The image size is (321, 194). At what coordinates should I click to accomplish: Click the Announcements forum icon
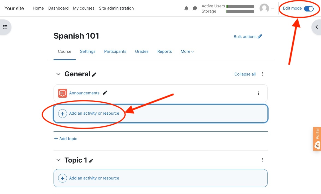click(63, 93)
